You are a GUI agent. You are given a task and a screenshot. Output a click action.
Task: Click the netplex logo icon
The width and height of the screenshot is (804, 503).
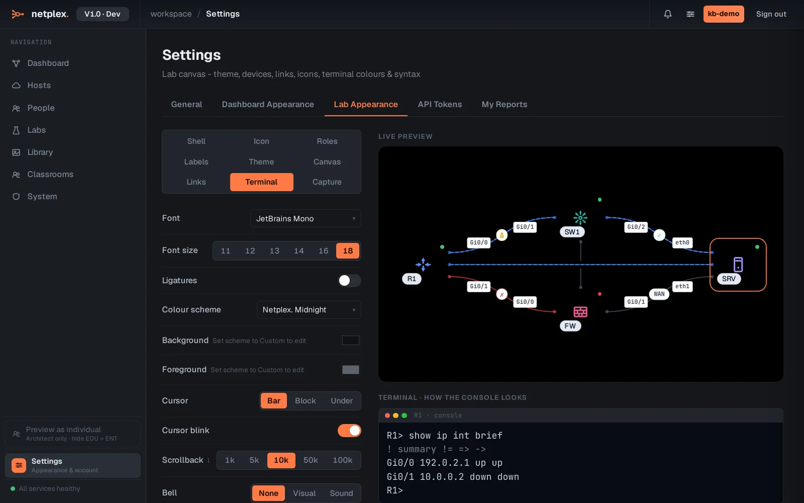click(x=18, y=14)
